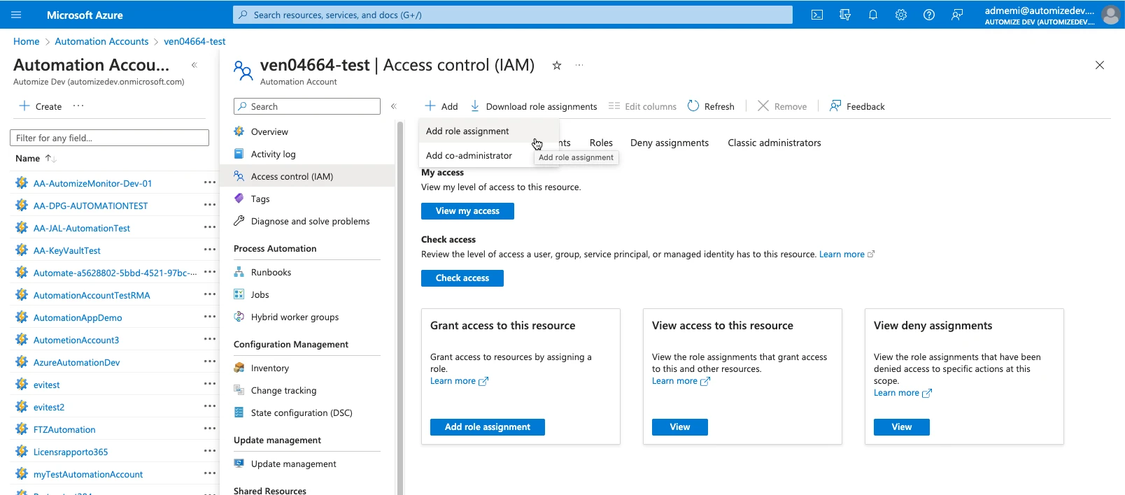Favorite this resource with the star icon
Image resolution: width=1125 pixels, height=495 pixels.
[x=557, y=66]
